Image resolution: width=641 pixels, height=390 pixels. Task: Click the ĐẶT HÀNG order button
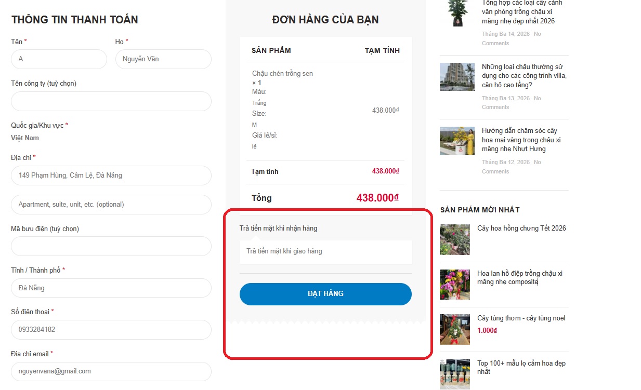pyautogui.click(x=325, y=294)
